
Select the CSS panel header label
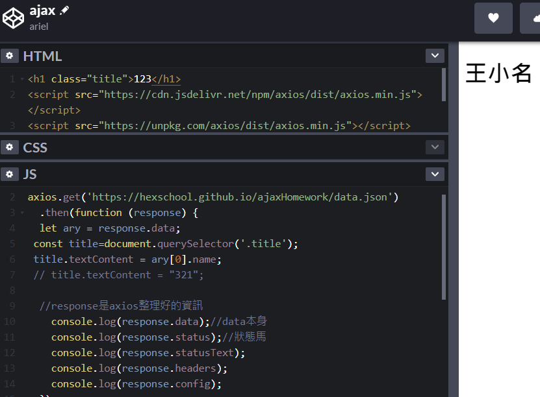point(35,148)
